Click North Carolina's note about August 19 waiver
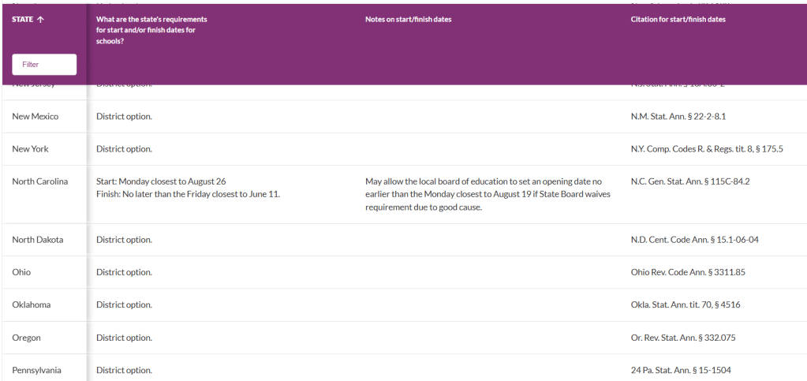The width and height of the screenshot is (807, 381). pos(483,194)
